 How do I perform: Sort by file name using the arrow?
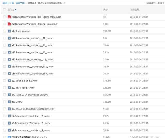[x=16, y=10]
